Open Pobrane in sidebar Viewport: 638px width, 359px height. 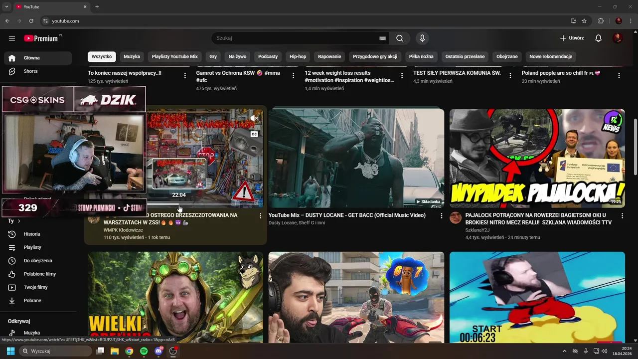click(38, 301)
